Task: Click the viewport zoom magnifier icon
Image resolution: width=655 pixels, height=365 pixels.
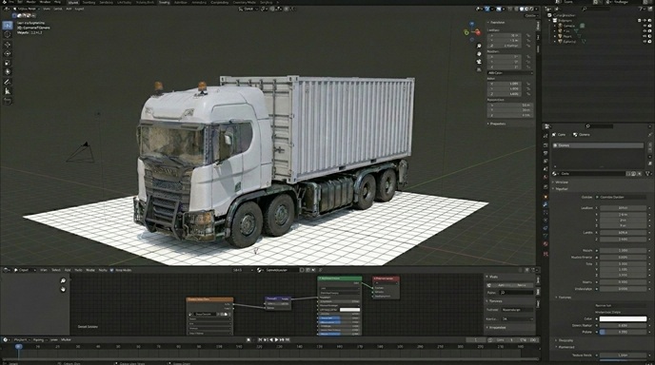Action: (479, 46)
